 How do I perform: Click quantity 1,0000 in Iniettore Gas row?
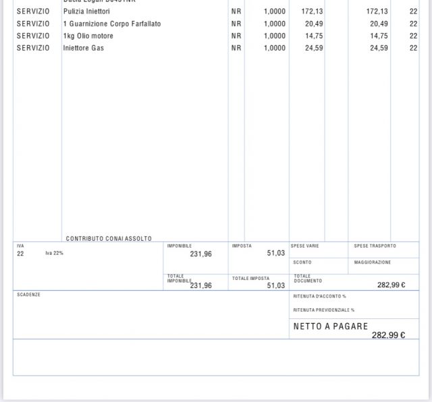point(275,48)
